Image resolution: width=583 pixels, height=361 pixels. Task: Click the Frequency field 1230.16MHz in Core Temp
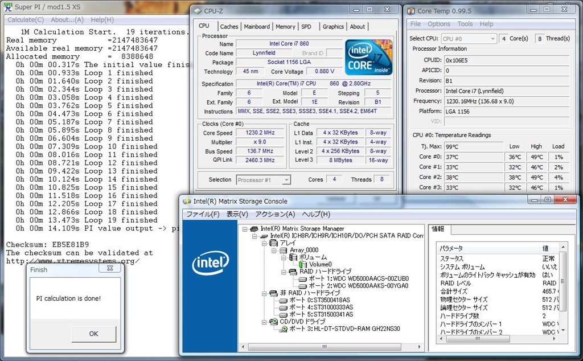tap(506, 101)
